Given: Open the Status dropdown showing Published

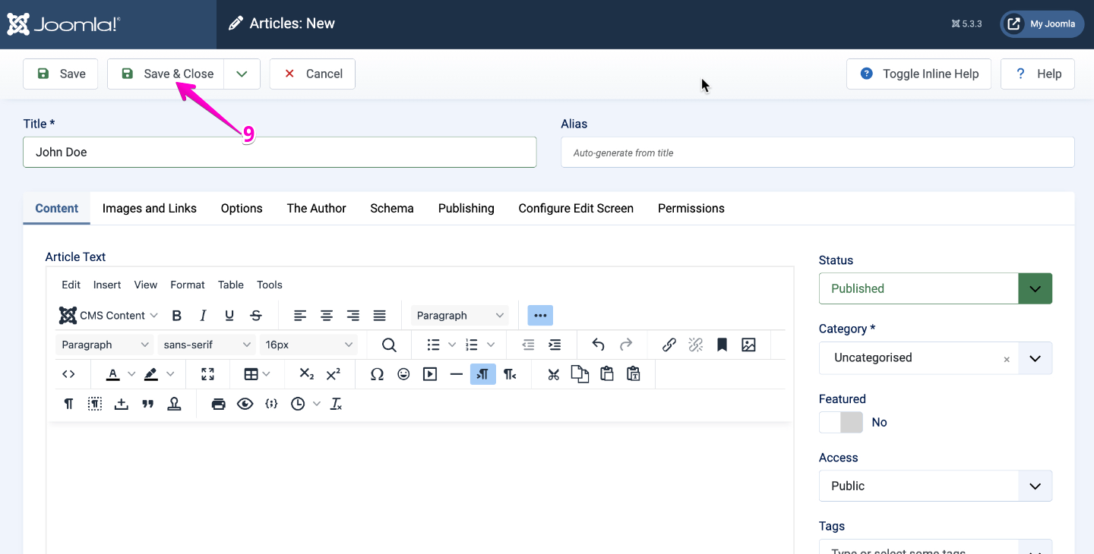Looking at the screenshot, I should [935, 288].
